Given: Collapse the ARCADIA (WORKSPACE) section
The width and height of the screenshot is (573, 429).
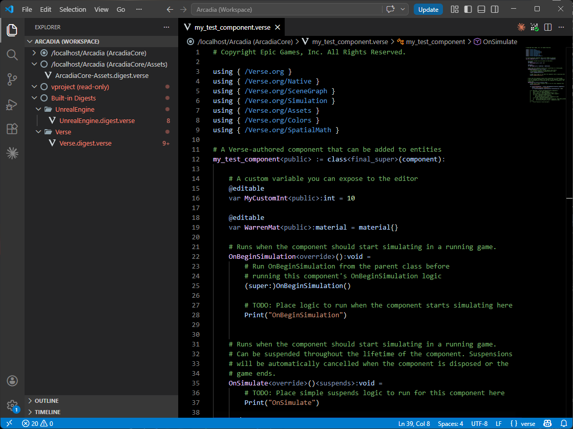Looking at the screenshot, I should [x=101, y=42].
